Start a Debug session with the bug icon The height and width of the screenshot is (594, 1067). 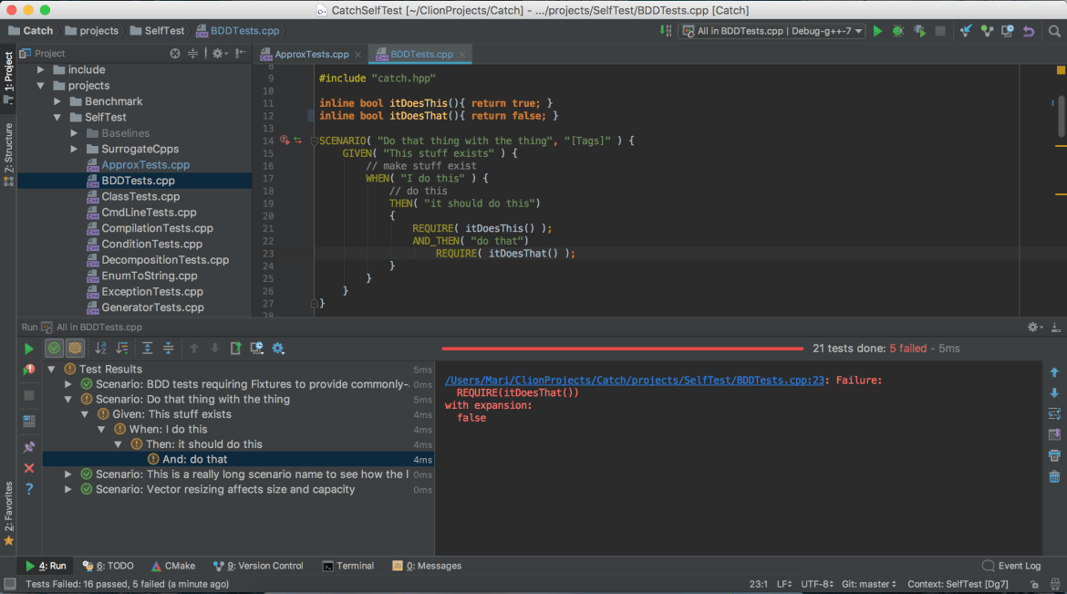click(x=896, y=30)
